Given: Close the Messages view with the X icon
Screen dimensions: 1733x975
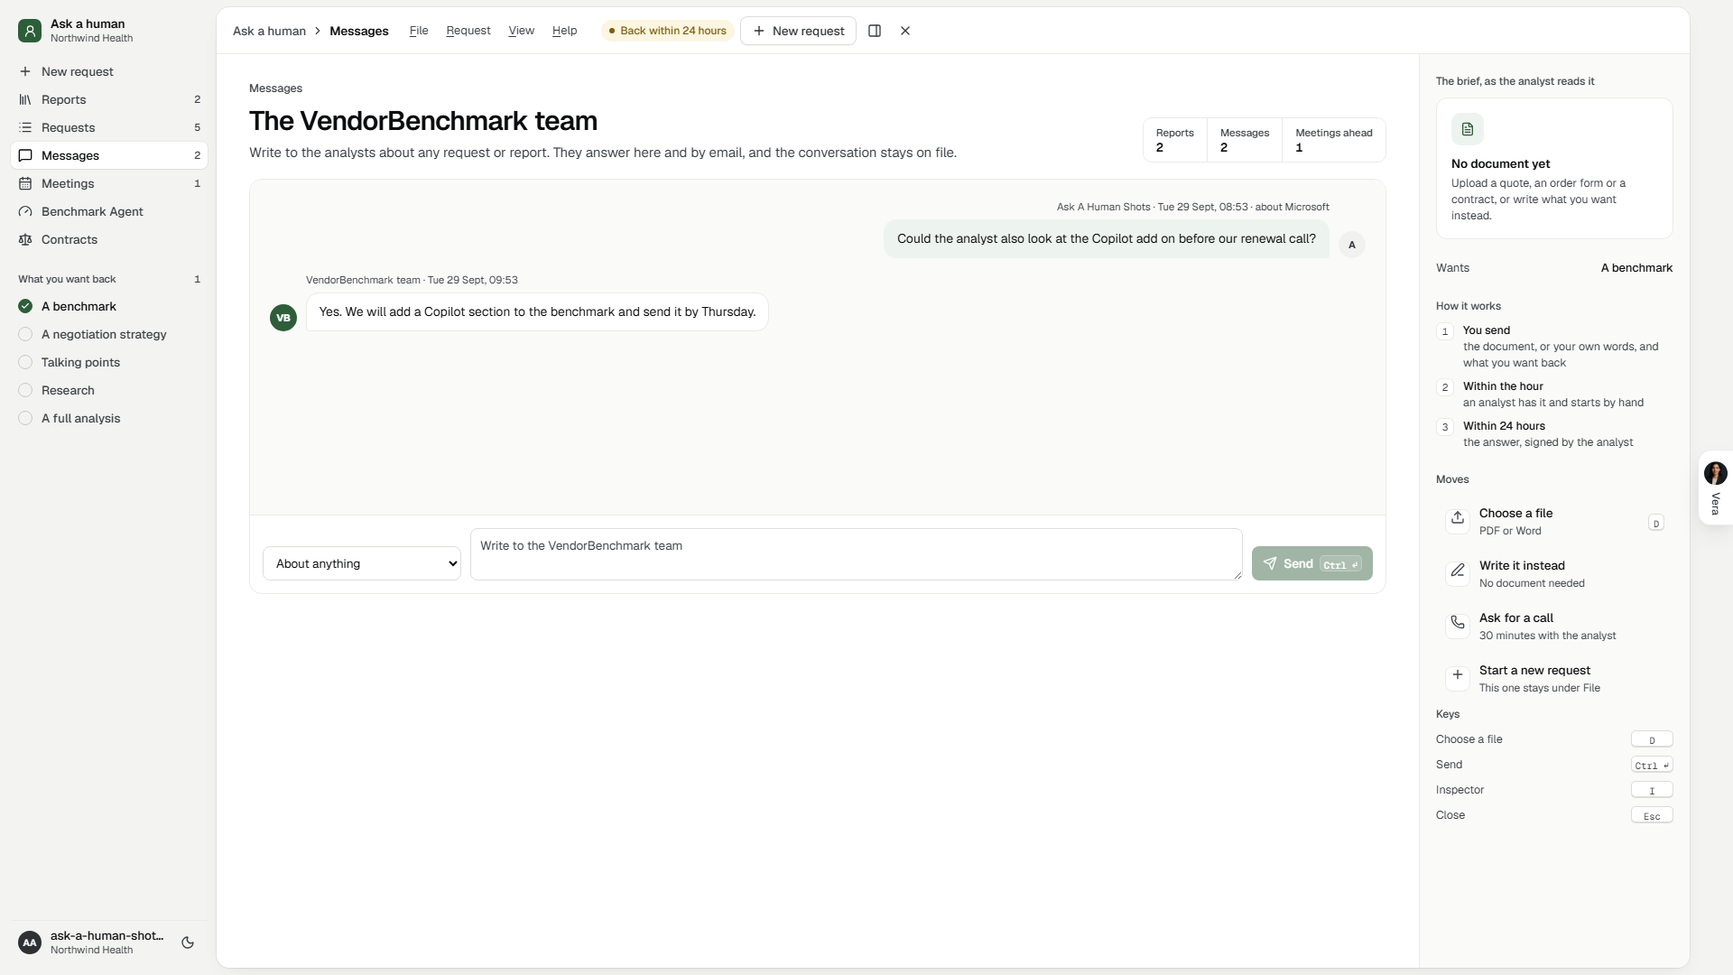Looking at the screenshot, I should (x=905, y=31).
